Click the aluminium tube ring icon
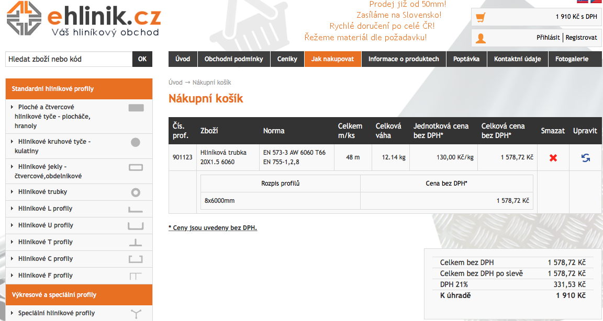The width and height of the screenshot is (603, 321). click(136, 192)
